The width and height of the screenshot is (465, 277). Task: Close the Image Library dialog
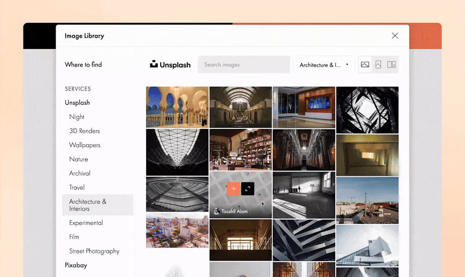395,36
